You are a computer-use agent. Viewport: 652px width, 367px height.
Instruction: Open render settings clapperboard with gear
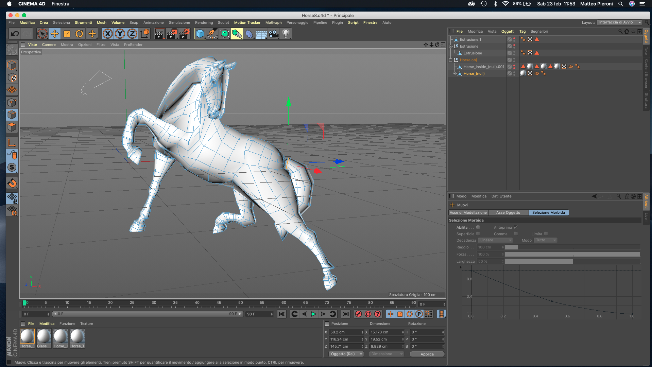(x=185, y=34)
